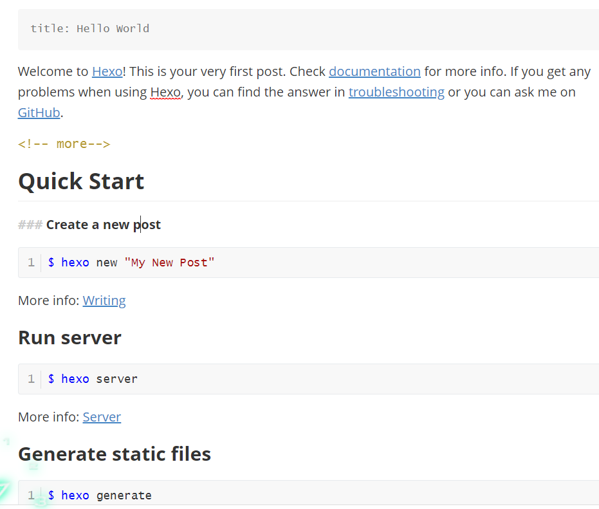
Task: Click the '<!-- more-->' comment tag
Action: tap(64, 144)
